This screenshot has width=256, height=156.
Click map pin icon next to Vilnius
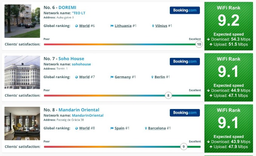[x=153, y=26]
